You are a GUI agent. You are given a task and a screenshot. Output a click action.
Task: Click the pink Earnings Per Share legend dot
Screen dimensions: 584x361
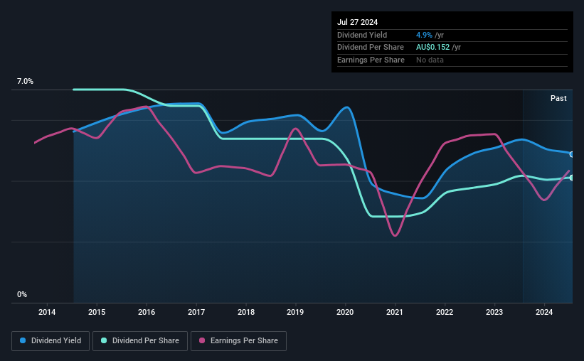click(202, 340)
